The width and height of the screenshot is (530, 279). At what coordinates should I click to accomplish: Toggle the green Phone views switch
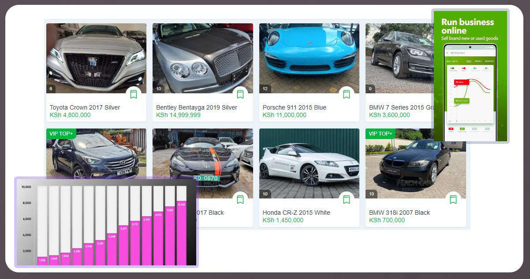(452, 69)
